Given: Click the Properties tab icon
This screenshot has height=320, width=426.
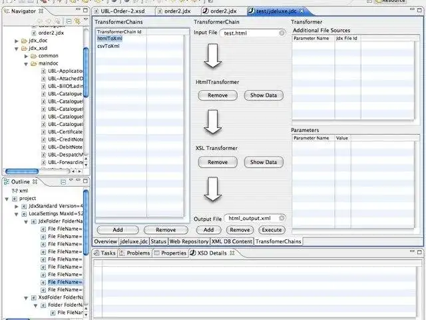Looking at the screenshot, I should (156, 253).
